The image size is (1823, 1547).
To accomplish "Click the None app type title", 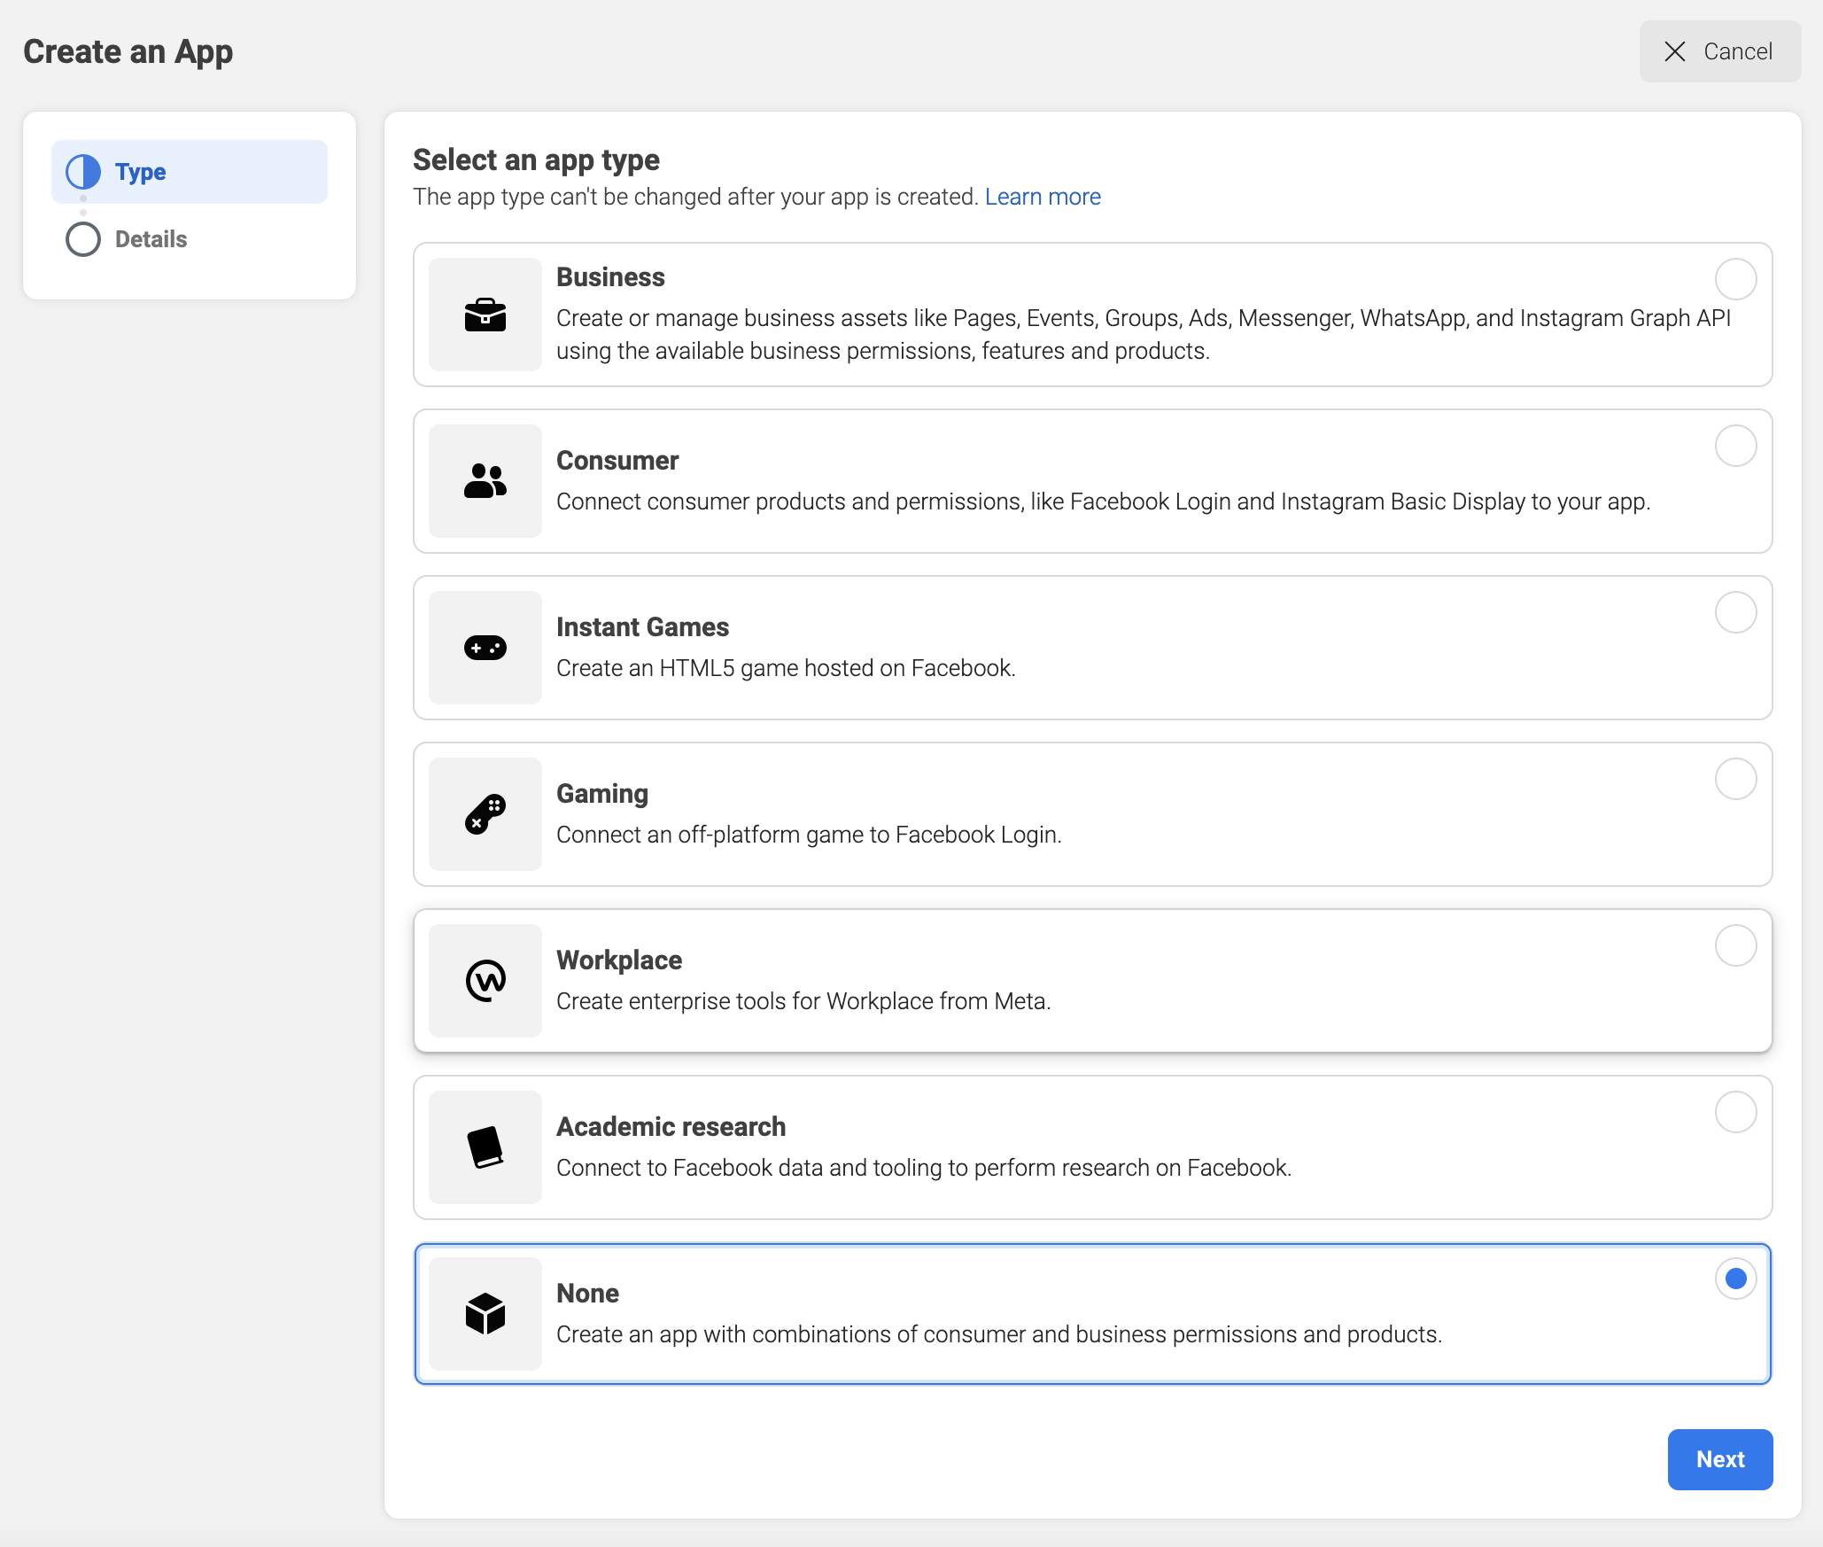I will coord(587,1293).
